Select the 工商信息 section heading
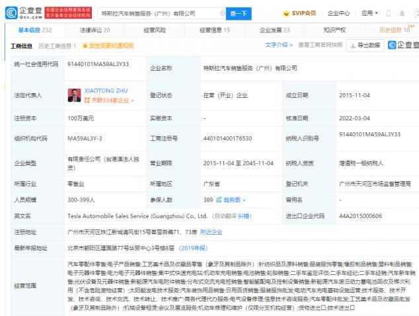This screenshot has height=316, width=419. point(21,46)
